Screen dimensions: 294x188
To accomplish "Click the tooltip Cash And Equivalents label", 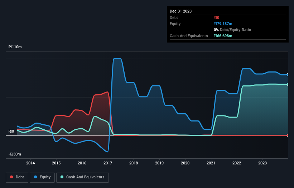I will (x=189, y=36).
